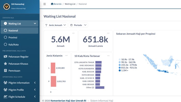181x102 pixels.
Task: Click Nasional breadcrumb text
Action: 83,4
